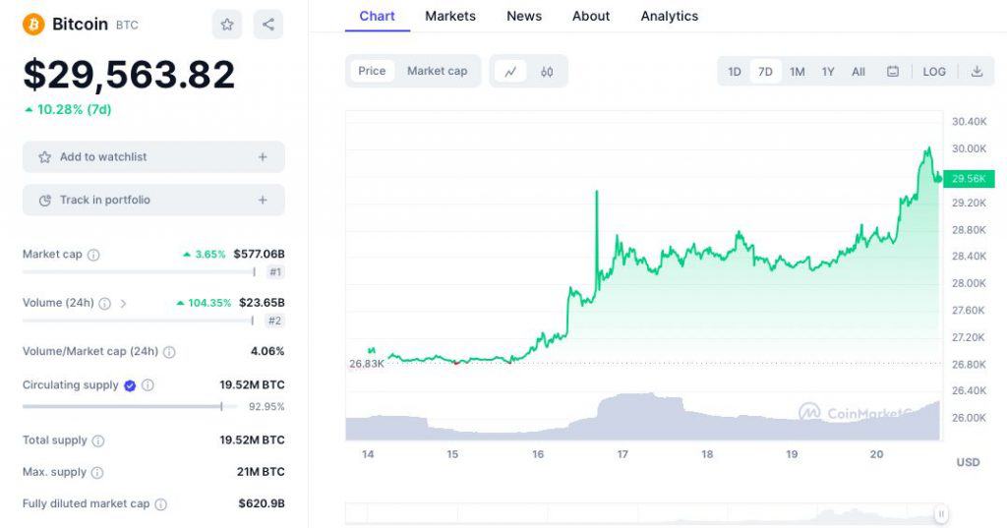Open Fully diluted market cap info icon
Image resolution: width=1007 pixels, height=528 pixels.
(x=160, y=504)
